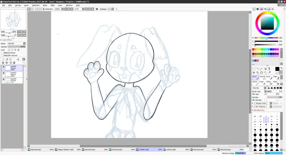Image resolution: width=286 pixels, height=155 pixels.
Task: Open the Canvas menu
Action: click(18, 5)
